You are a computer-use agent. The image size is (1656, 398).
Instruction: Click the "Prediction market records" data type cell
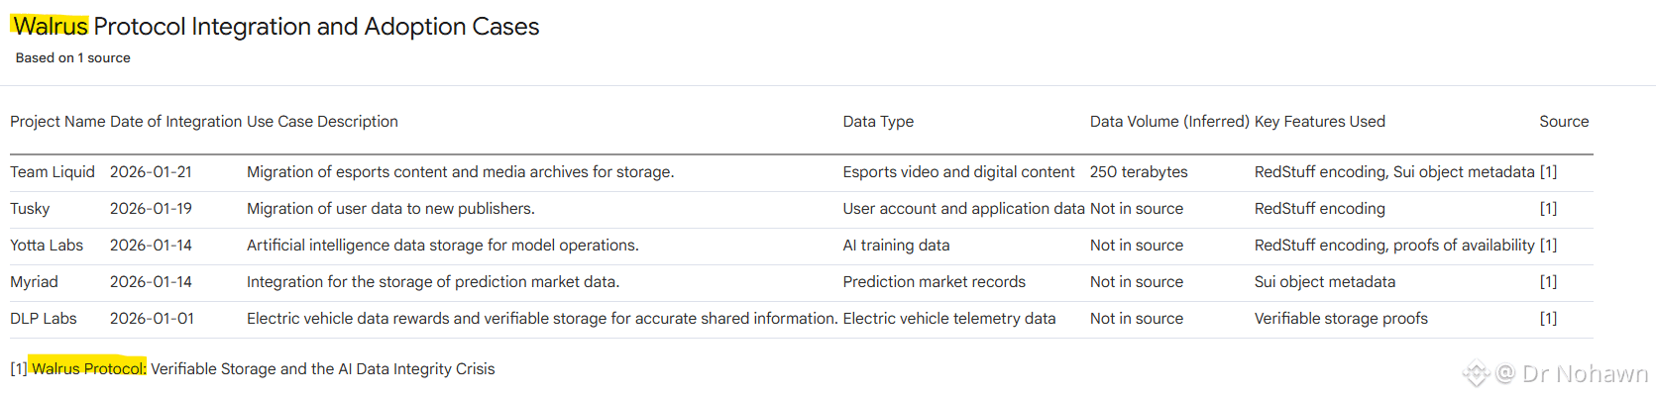point(934,282)
